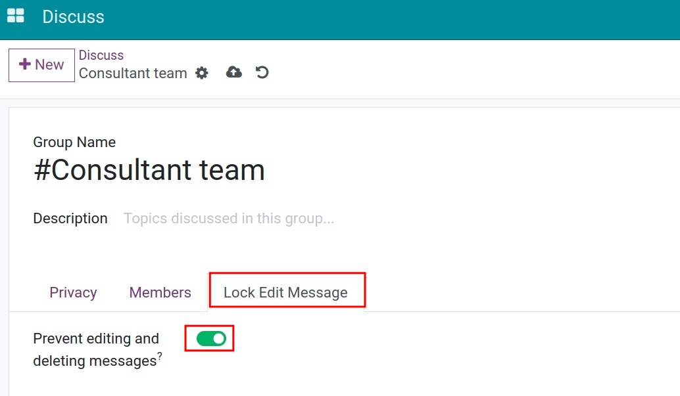The height and width of the screenshot is (396, 680).
Task: Select the Description label
Action: (70, 219)
